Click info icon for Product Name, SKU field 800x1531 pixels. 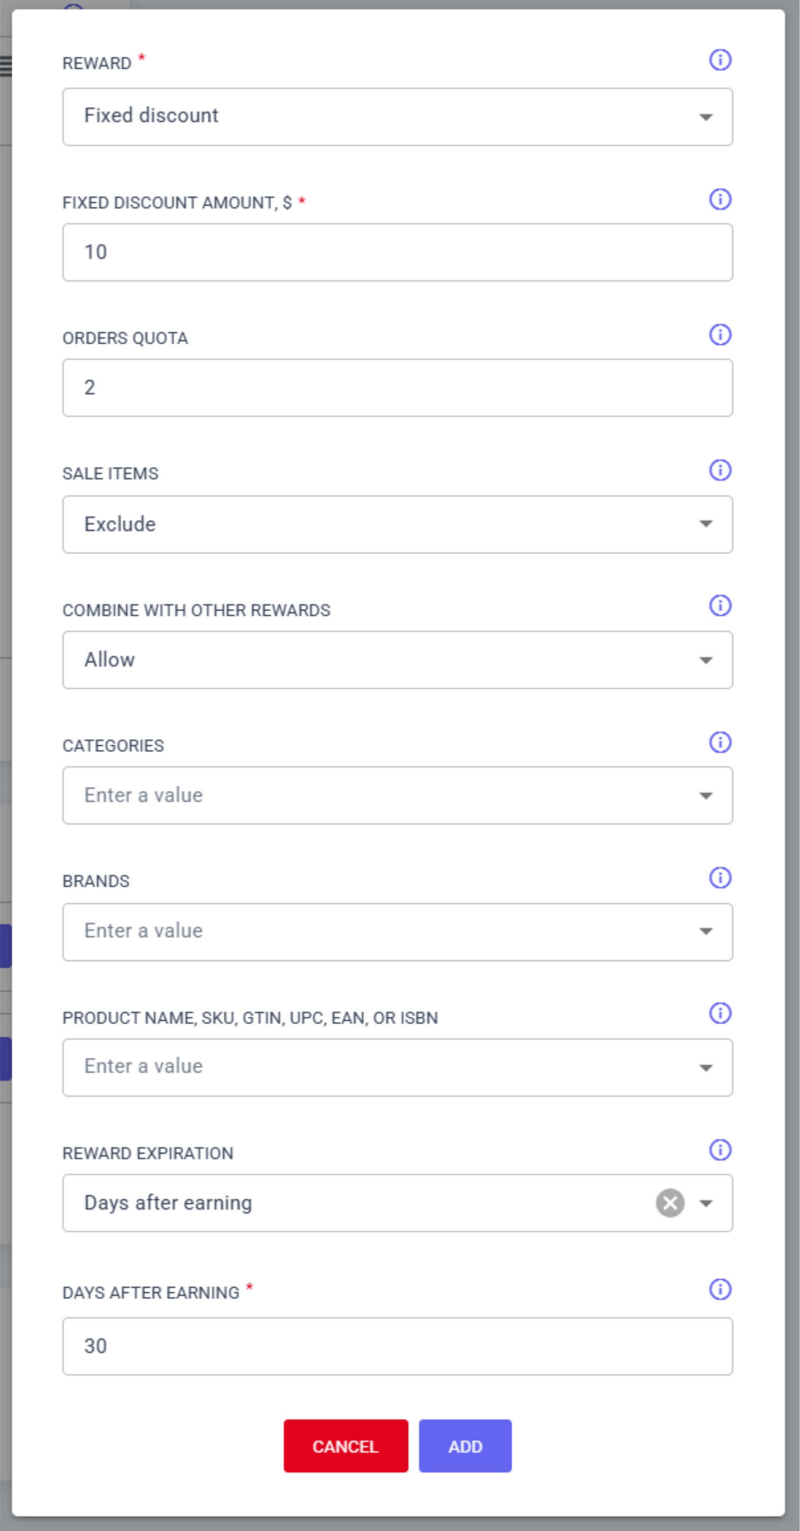pyautogui.click(x=720, y=1013)
